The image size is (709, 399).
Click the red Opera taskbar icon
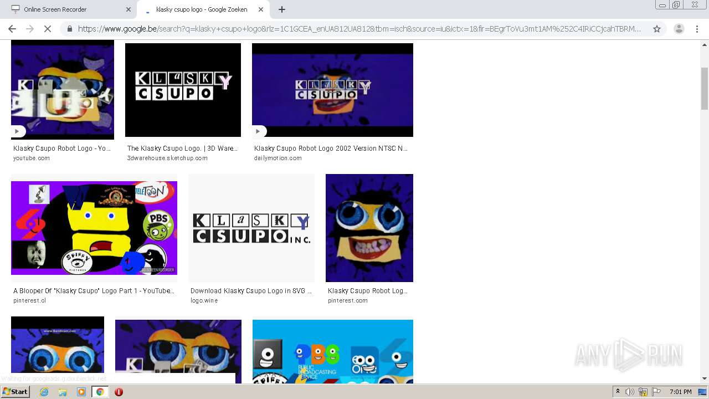tap(119, 392)
